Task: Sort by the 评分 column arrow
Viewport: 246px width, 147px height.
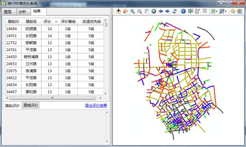Action: coord(56,22)
